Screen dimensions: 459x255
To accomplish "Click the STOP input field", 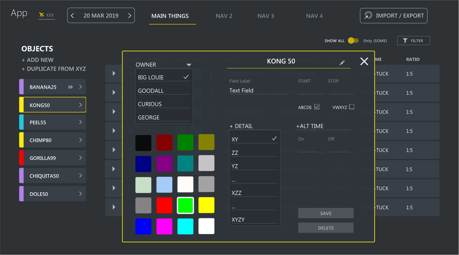I will (x=341, y=90).
